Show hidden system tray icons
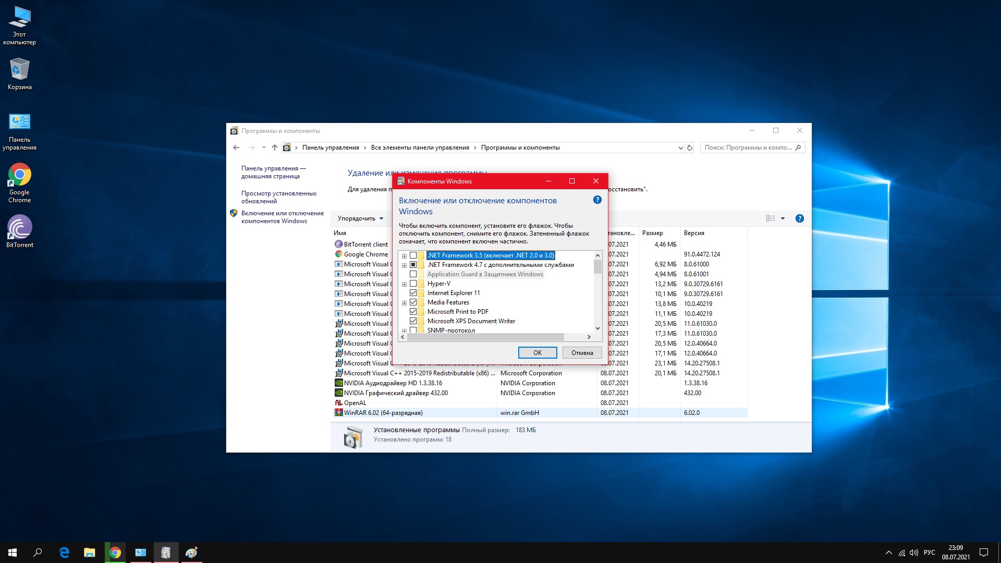Screen dimensions: 1001x563 [x=888, y=553]
